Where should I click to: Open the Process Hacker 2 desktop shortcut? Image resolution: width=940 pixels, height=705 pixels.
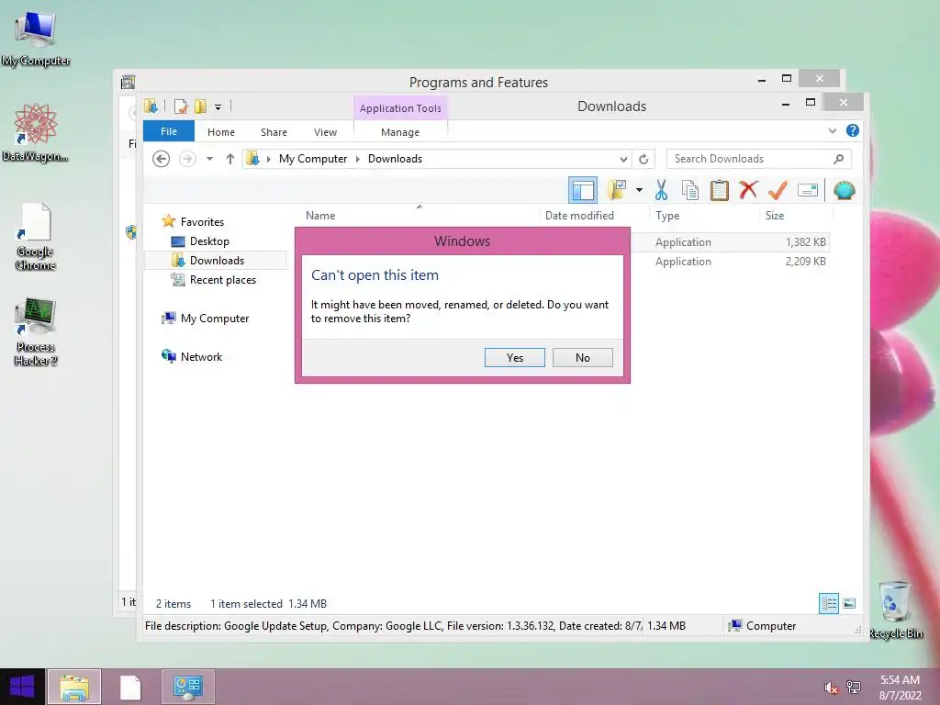click(36, 332)
